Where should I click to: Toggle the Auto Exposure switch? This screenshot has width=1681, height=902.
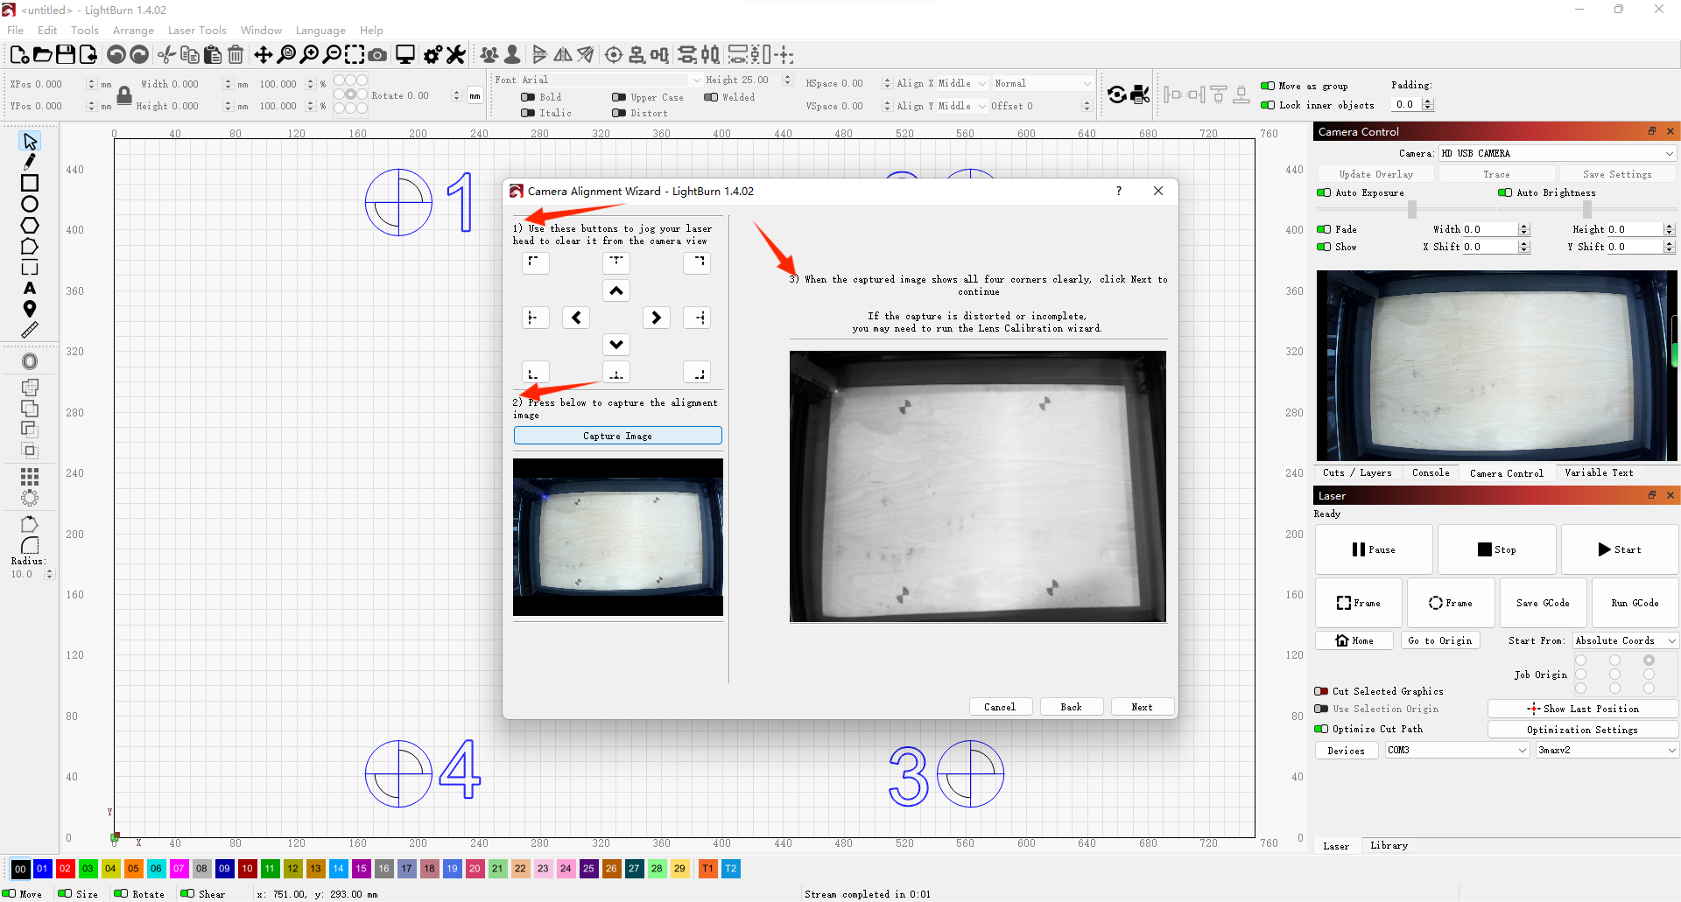point(1324,192)
